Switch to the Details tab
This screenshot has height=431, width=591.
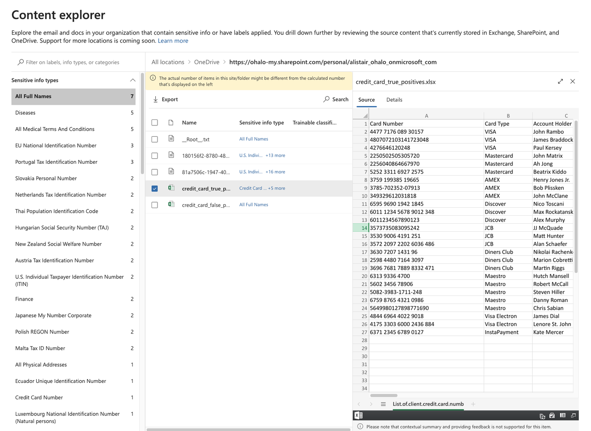(394, 100)
